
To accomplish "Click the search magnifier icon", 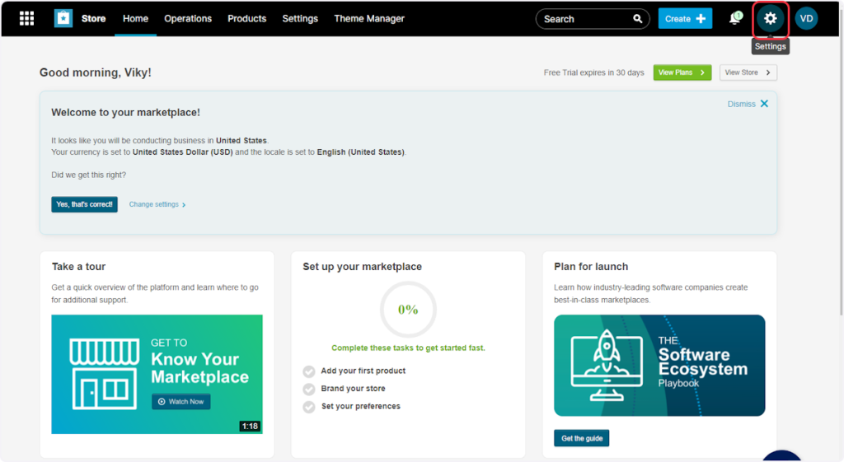I will coord(638,19).
